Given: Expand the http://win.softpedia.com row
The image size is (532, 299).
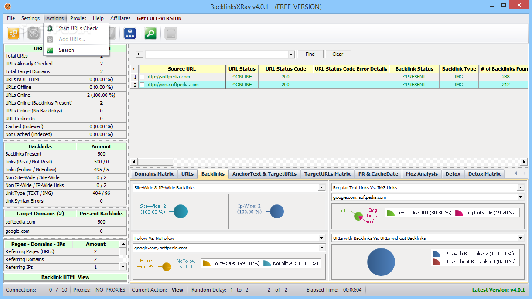Looking at the screenshot, I should click(142, 85).
